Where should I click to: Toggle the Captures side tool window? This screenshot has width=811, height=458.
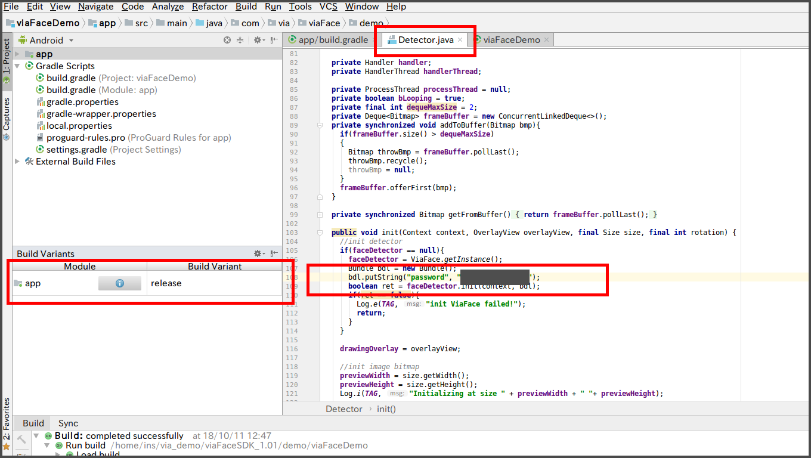(7, 119)
